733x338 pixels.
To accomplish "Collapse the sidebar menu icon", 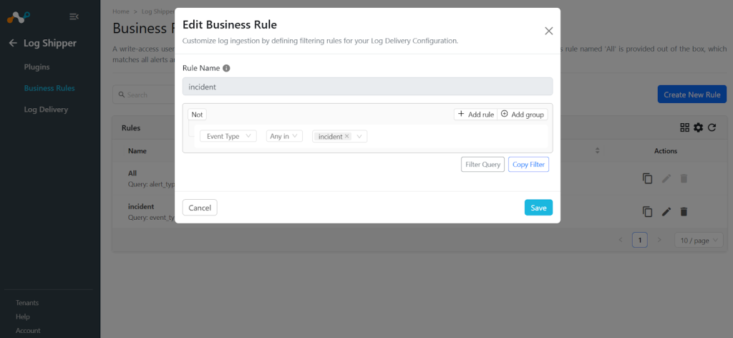I will 74,17.
